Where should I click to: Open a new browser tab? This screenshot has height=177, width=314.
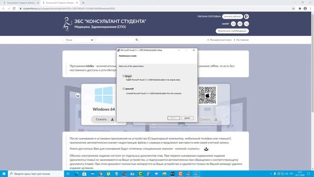point(83,3)
